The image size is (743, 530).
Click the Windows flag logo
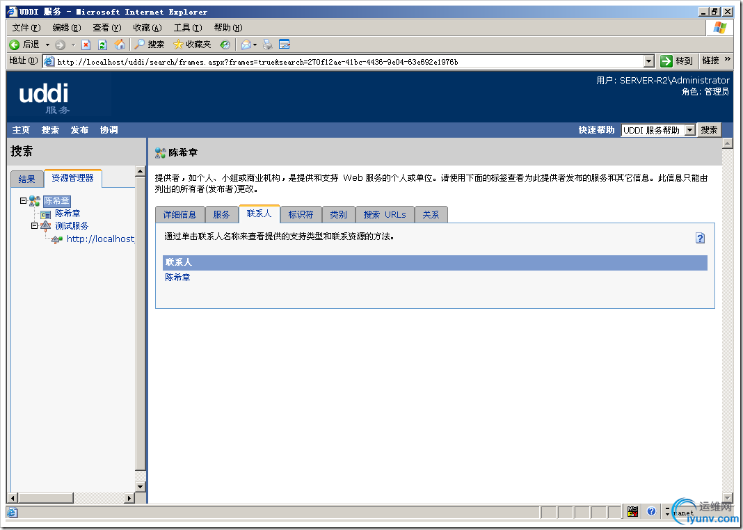click(719, 27)
